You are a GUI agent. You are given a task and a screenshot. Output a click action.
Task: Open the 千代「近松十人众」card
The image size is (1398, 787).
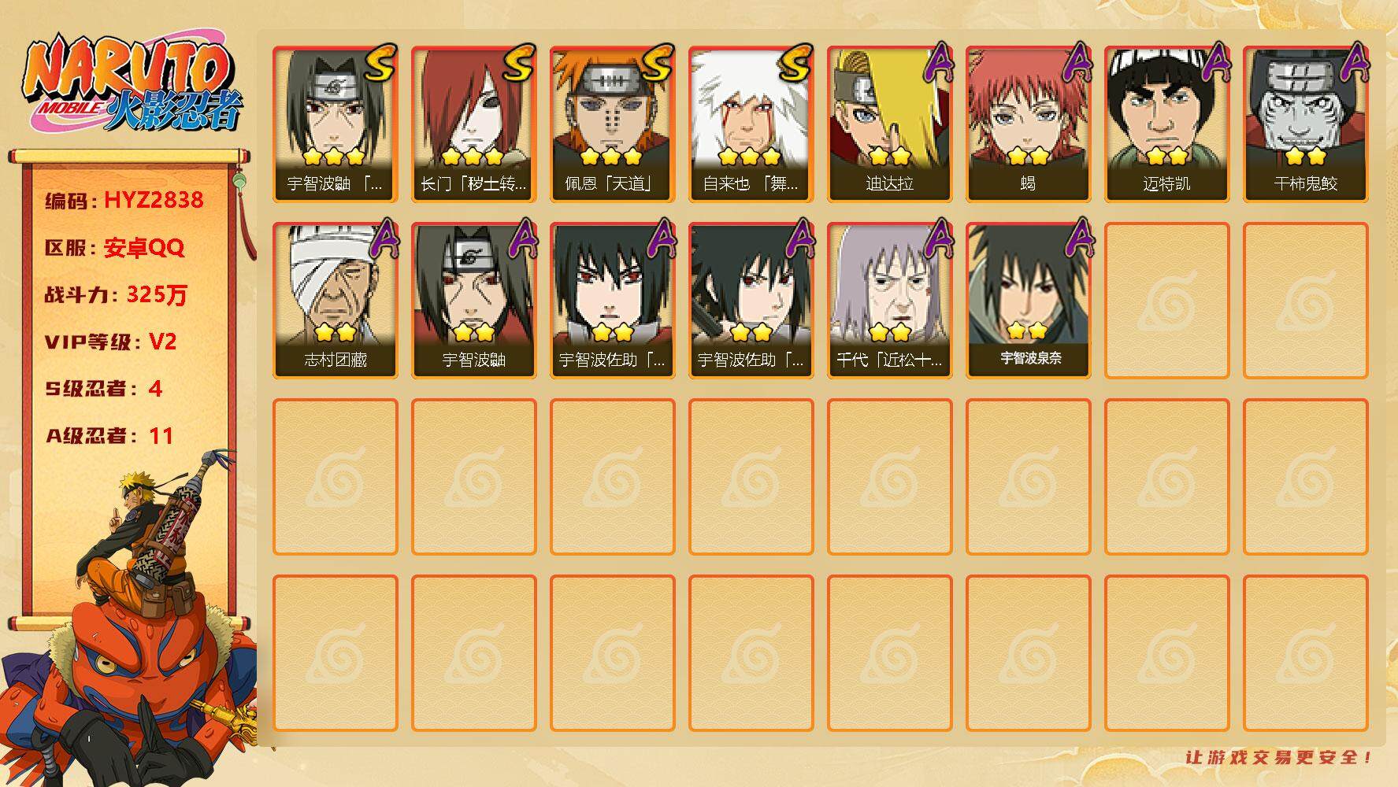tap(889, 301)
